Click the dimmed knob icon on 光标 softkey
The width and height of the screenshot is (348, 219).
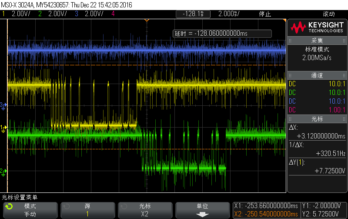click(x=124, y=206)
